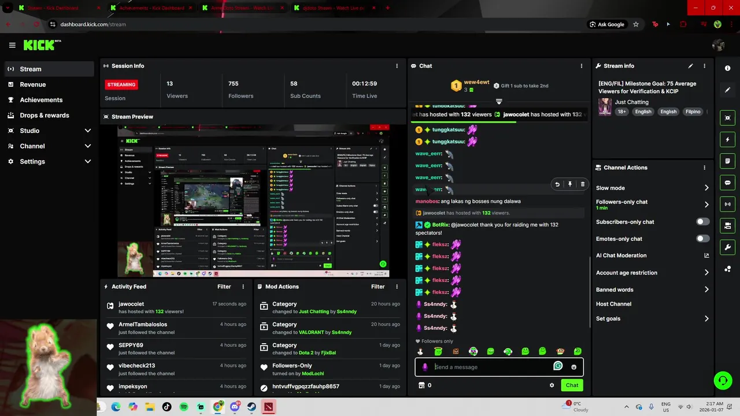Toggle the lightning bolt activity widget icon

coord(727,140)
